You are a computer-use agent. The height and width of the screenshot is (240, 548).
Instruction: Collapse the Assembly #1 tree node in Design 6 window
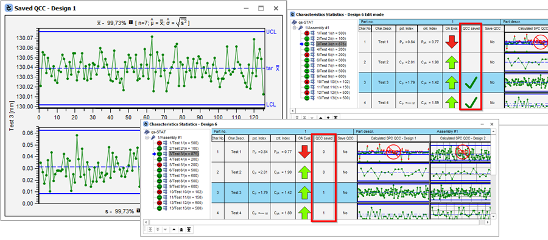click(x=147, y=138)
